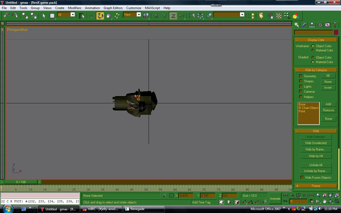Image resolution: width=341 pixels, height=213 pixels.
Task: Tick the Hide Frozen Objects checkbox
Action: click(x=302, y=178)
